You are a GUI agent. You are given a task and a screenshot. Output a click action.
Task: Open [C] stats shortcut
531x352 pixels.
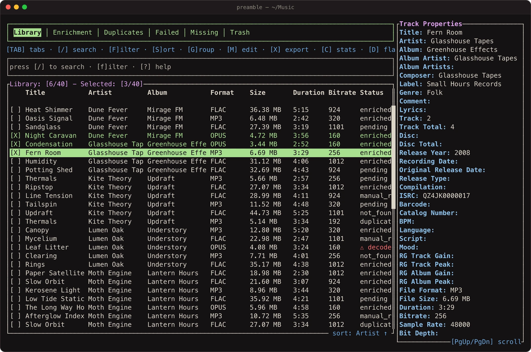pos(339,50)
